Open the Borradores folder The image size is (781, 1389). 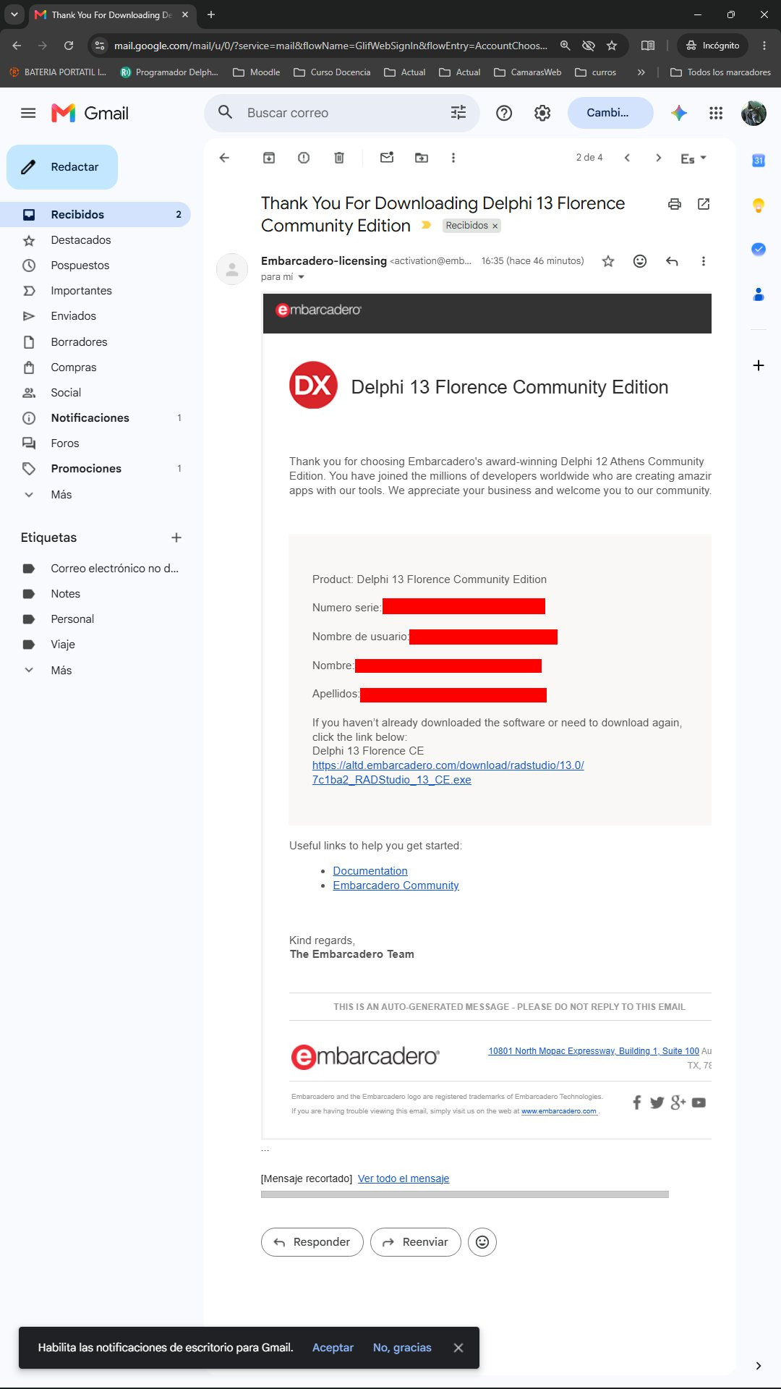point(95,341)
